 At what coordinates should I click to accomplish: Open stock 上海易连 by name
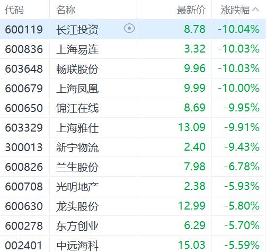[77, 49]
